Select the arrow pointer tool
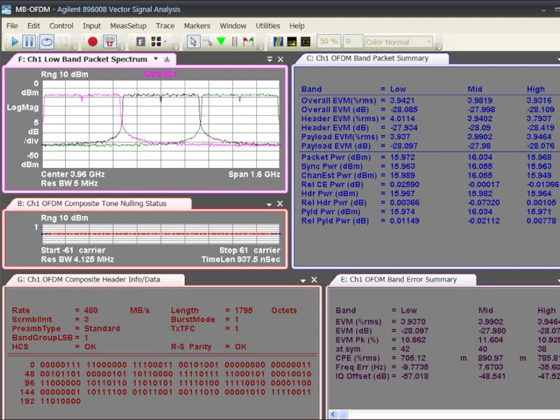This screenshot has width=560, height=420. [194, 42]
